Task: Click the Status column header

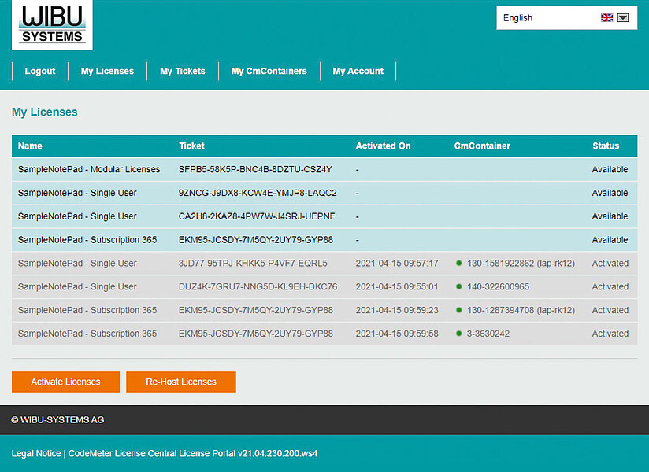Action: point(606,146)
